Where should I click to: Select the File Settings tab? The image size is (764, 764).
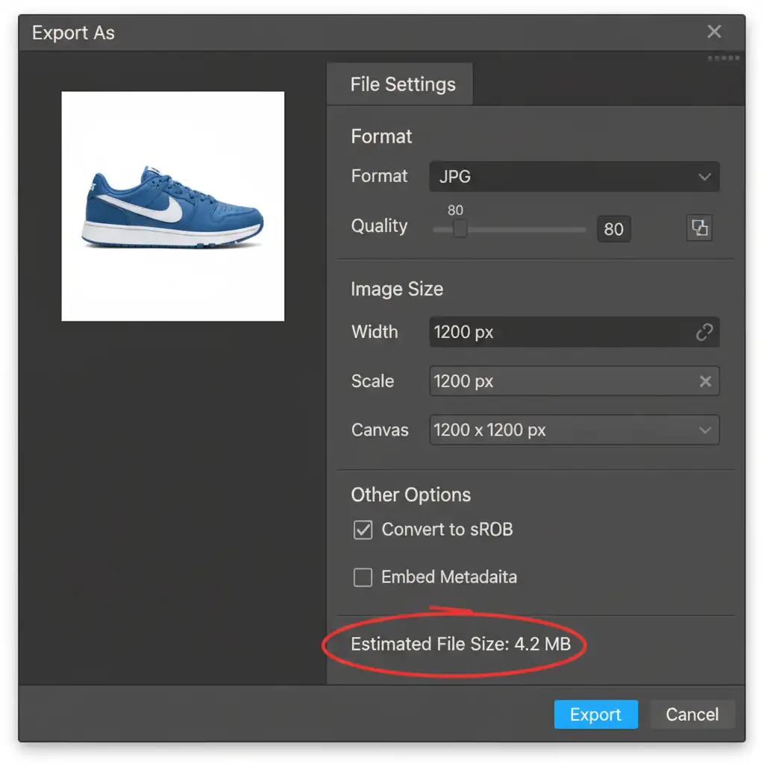(x=402, y=84)
